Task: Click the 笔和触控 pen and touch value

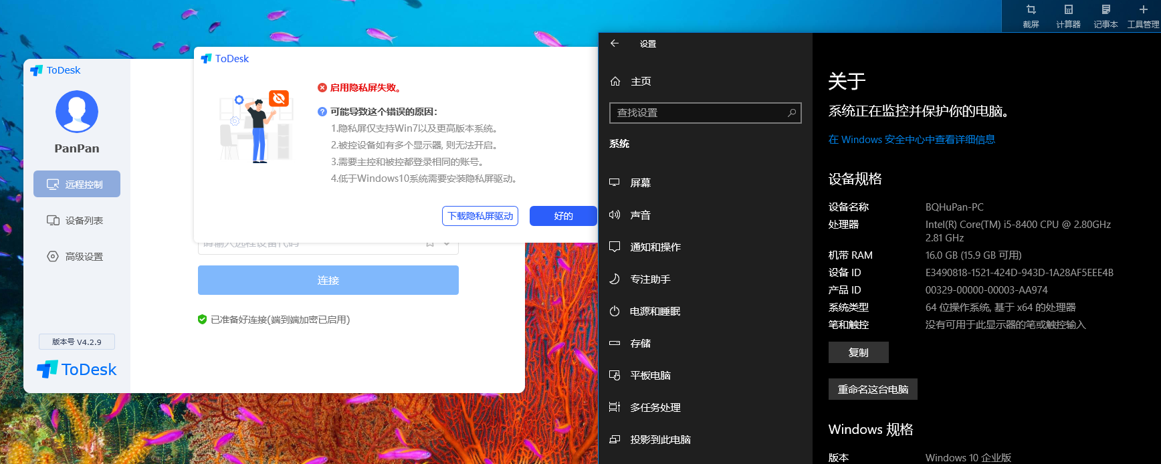Action: (1005, 325)
